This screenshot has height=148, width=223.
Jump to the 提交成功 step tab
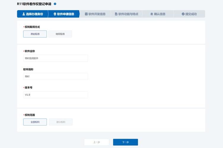click(189, 14)
